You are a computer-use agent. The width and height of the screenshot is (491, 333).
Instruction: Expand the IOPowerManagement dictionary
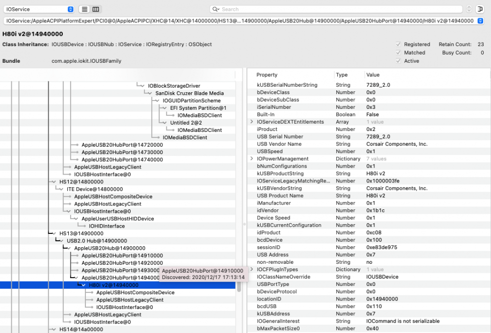252,158
